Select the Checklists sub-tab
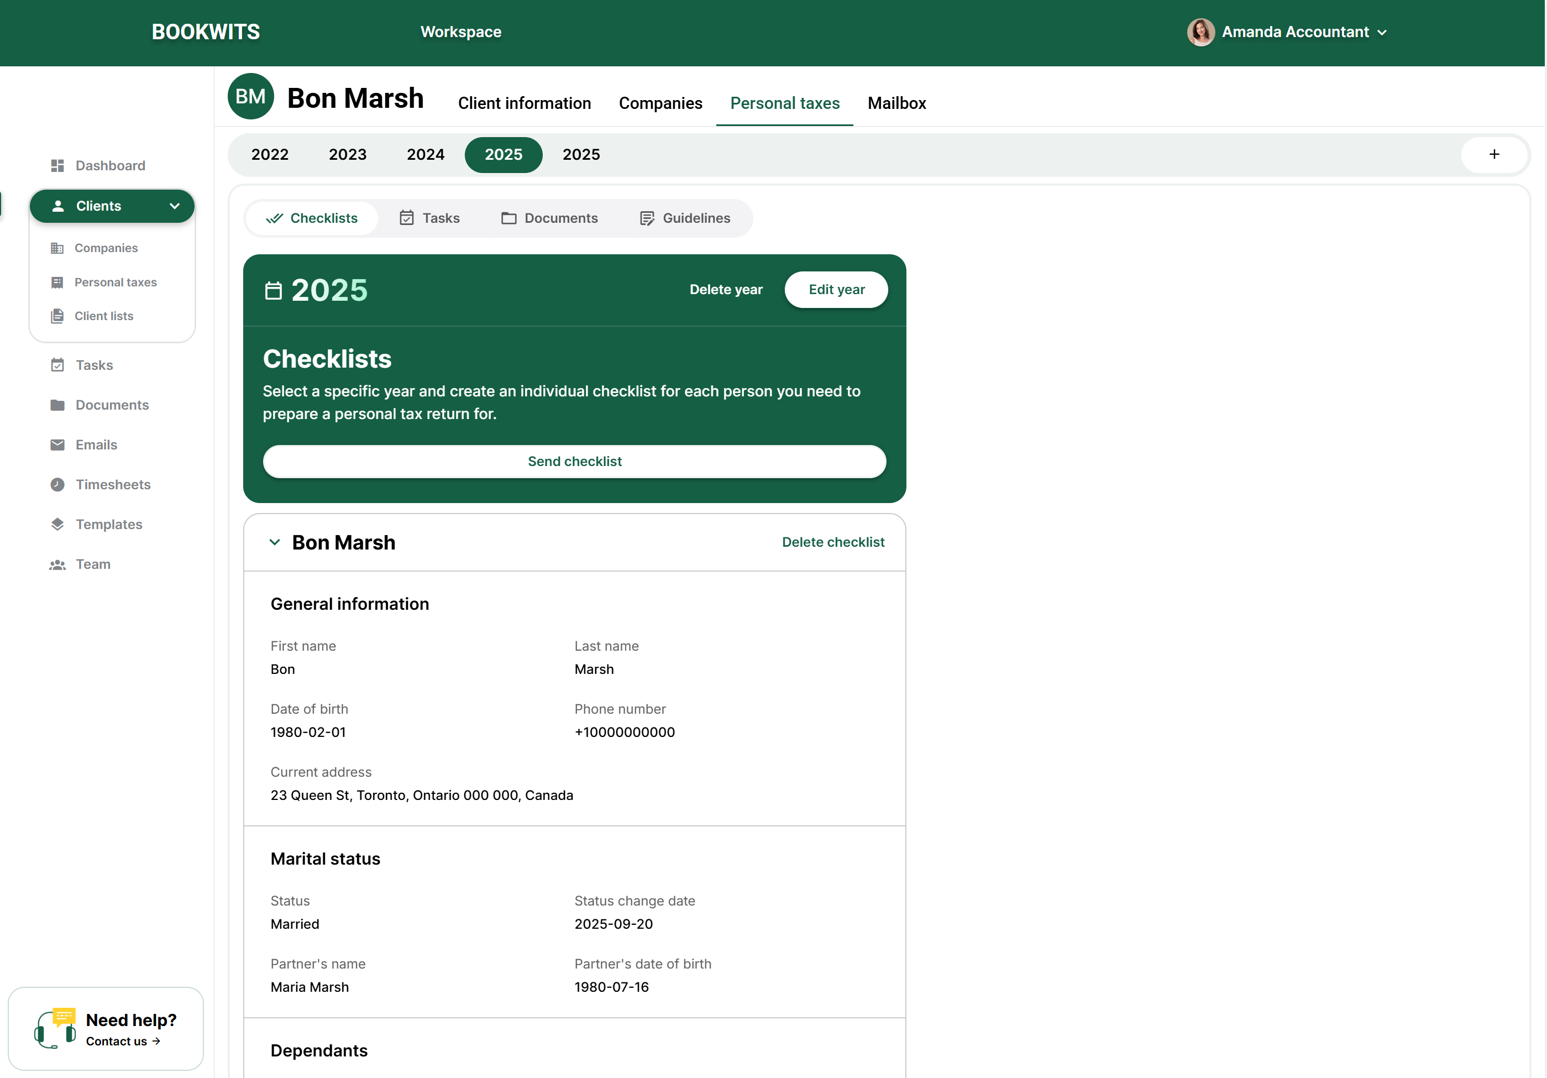Viewport: 1547px width, 1078px height. coord(312,218)
